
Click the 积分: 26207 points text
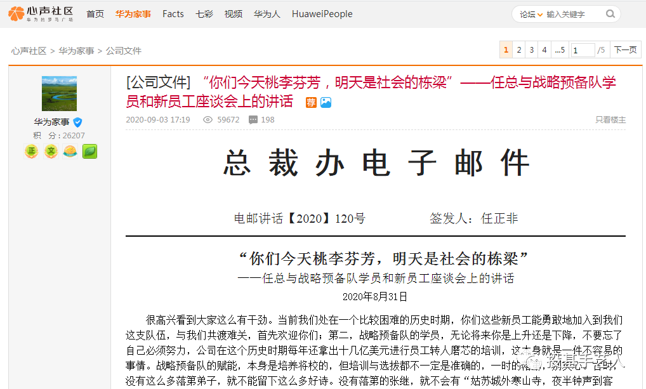point(59,136)
